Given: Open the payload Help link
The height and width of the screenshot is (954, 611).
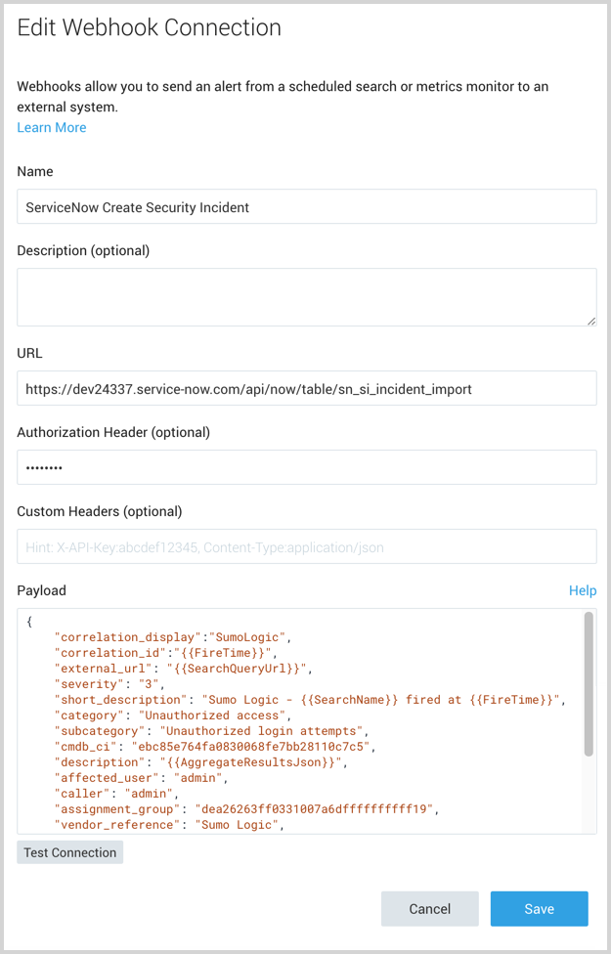Looking at the screenshot, I should click(x=583, y=590).
